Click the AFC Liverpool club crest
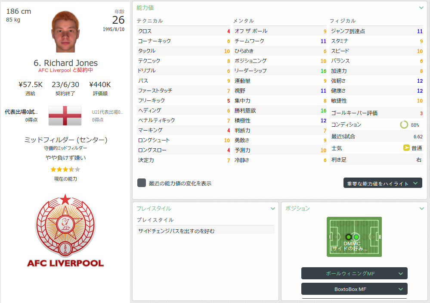Image resolution: width=430 pixels, height=303 pixels. [65, 231]
